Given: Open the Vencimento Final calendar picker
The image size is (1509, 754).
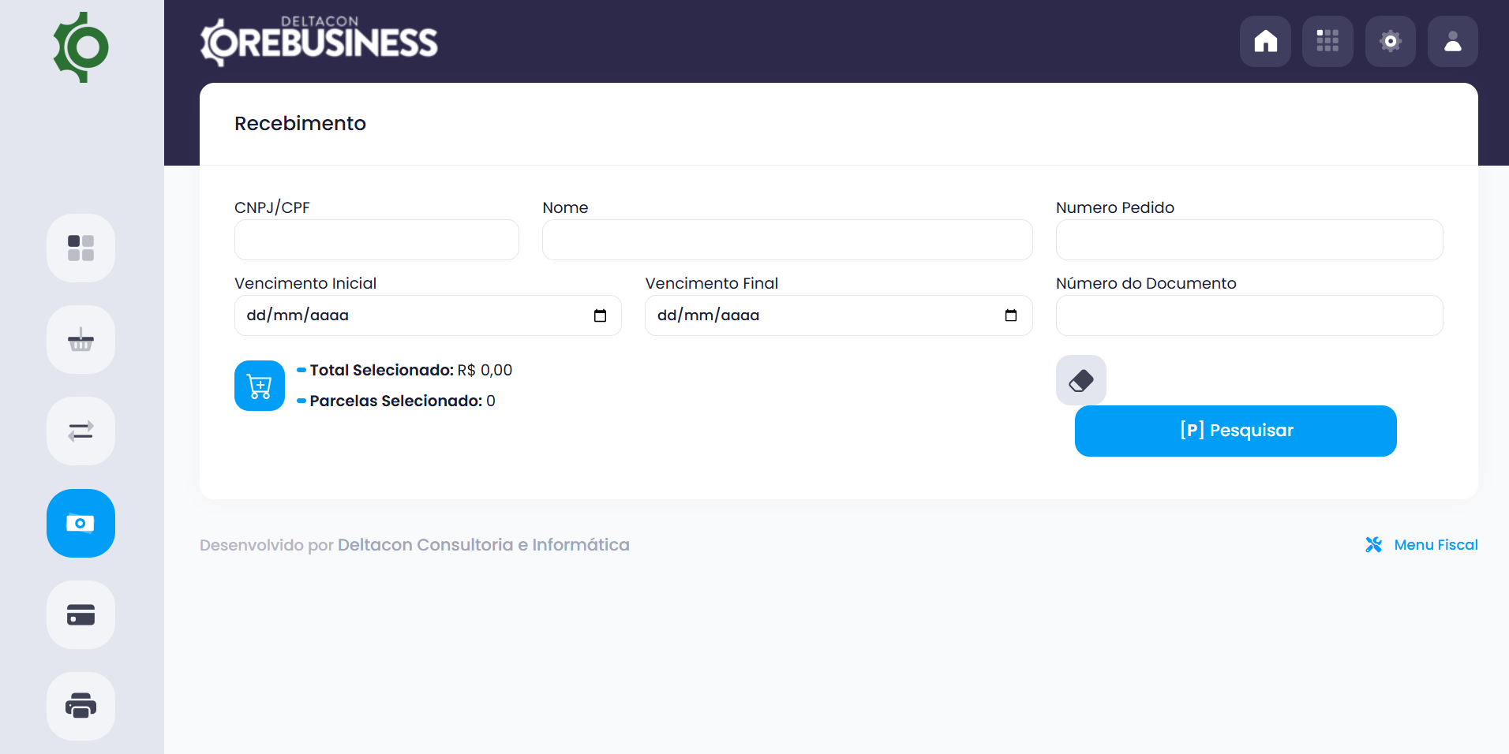Looking at the screenshot, I should coord(1011,315).
